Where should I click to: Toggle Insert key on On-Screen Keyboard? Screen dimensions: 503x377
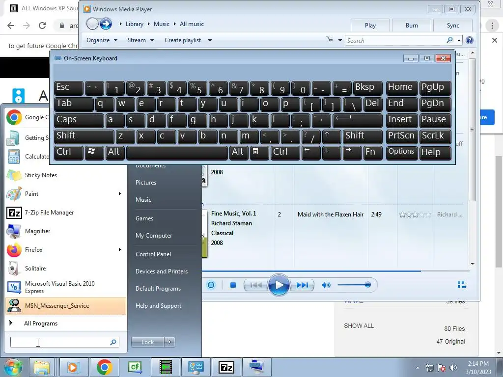tap(402, 120)
